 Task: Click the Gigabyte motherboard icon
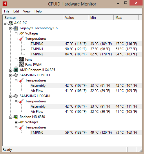pyautogui.click(x=16, y=28)
